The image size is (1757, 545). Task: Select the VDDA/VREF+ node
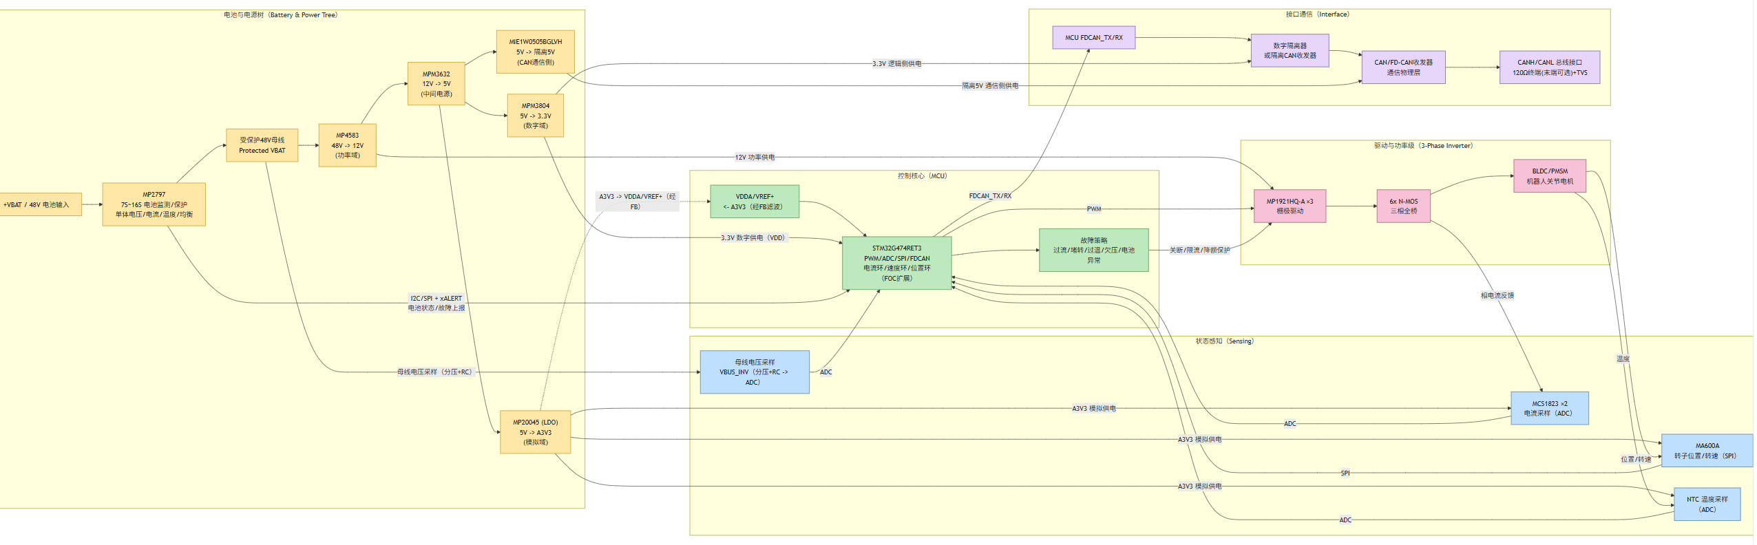point(754,202)
